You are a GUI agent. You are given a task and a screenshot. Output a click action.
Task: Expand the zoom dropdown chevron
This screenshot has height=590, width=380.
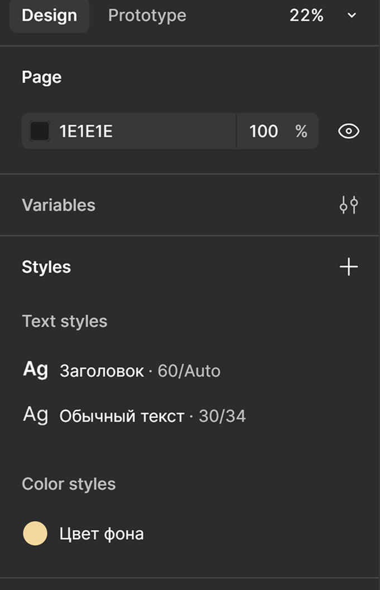tap(352, 16)
